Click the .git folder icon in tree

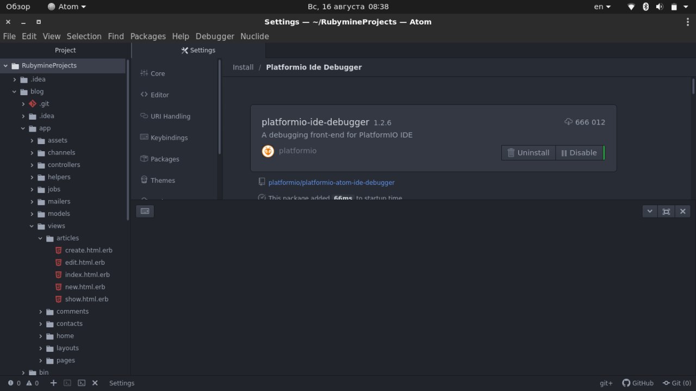pyautogui.click(x=33, y=103)
